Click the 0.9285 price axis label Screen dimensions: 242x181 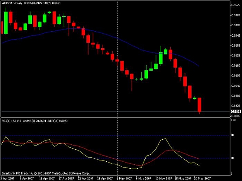pyautogui.click(x=236, y=46)
